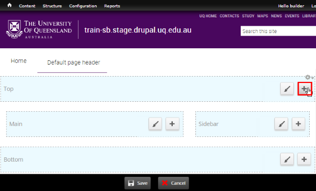Add content to the Main region

click(172, 124)
